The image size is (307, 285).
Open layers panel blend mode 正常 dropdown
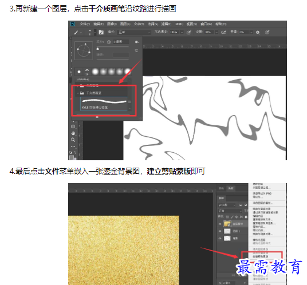coord(230,211)
